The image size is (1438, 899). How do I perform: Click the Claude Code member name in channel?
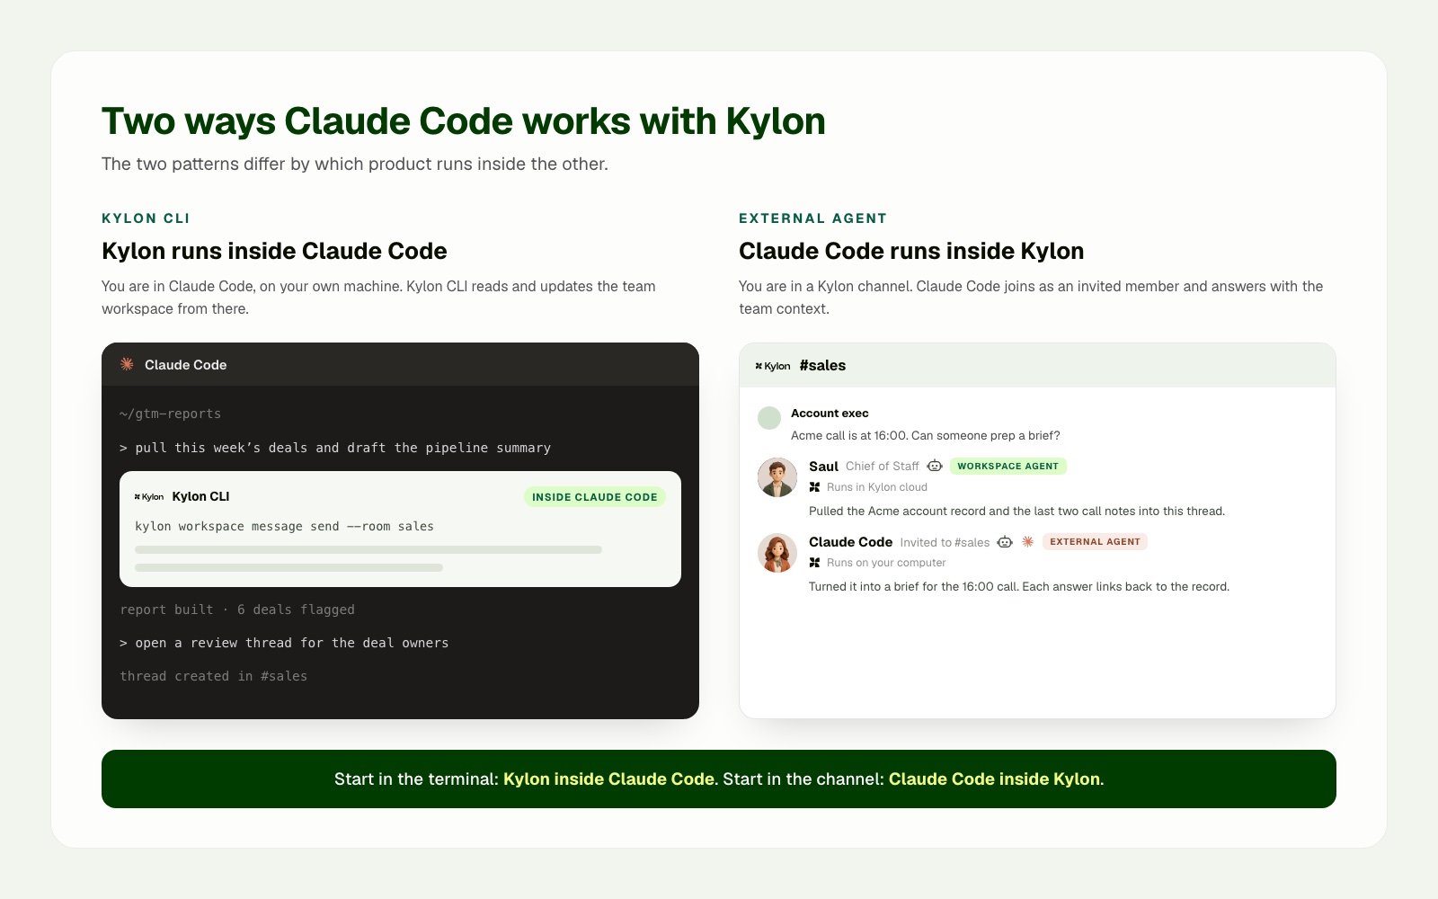[850, 541]
